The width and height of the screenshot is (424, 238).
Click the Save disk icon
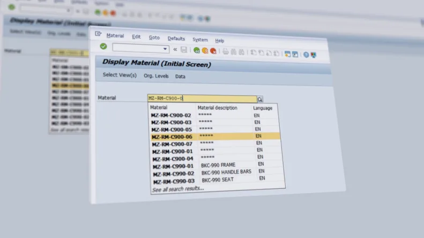tap(184, 50)
